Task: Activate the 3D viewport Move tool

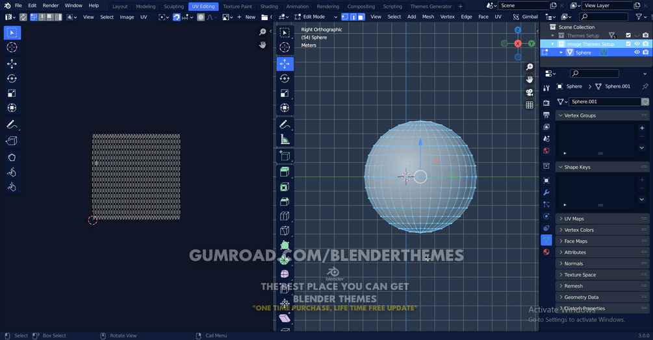Action: tap(285, 64)
